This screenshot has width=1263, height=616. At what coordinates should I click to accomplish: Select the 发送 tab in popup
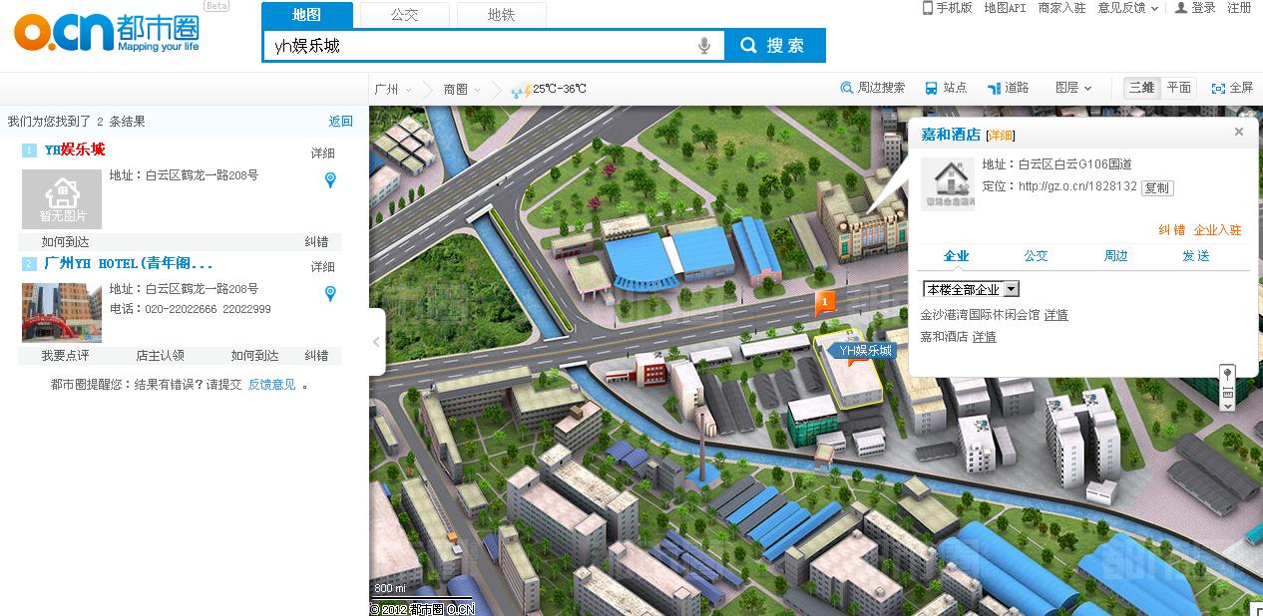click(1195, 256)
